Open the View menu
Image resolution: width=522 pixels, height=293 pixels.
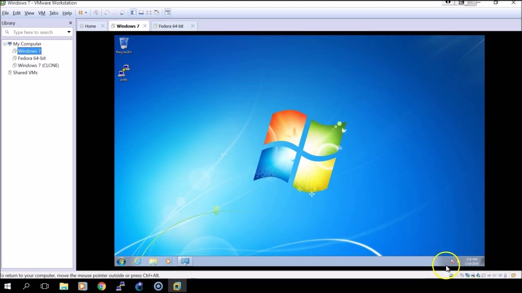[x=29, y=13]
